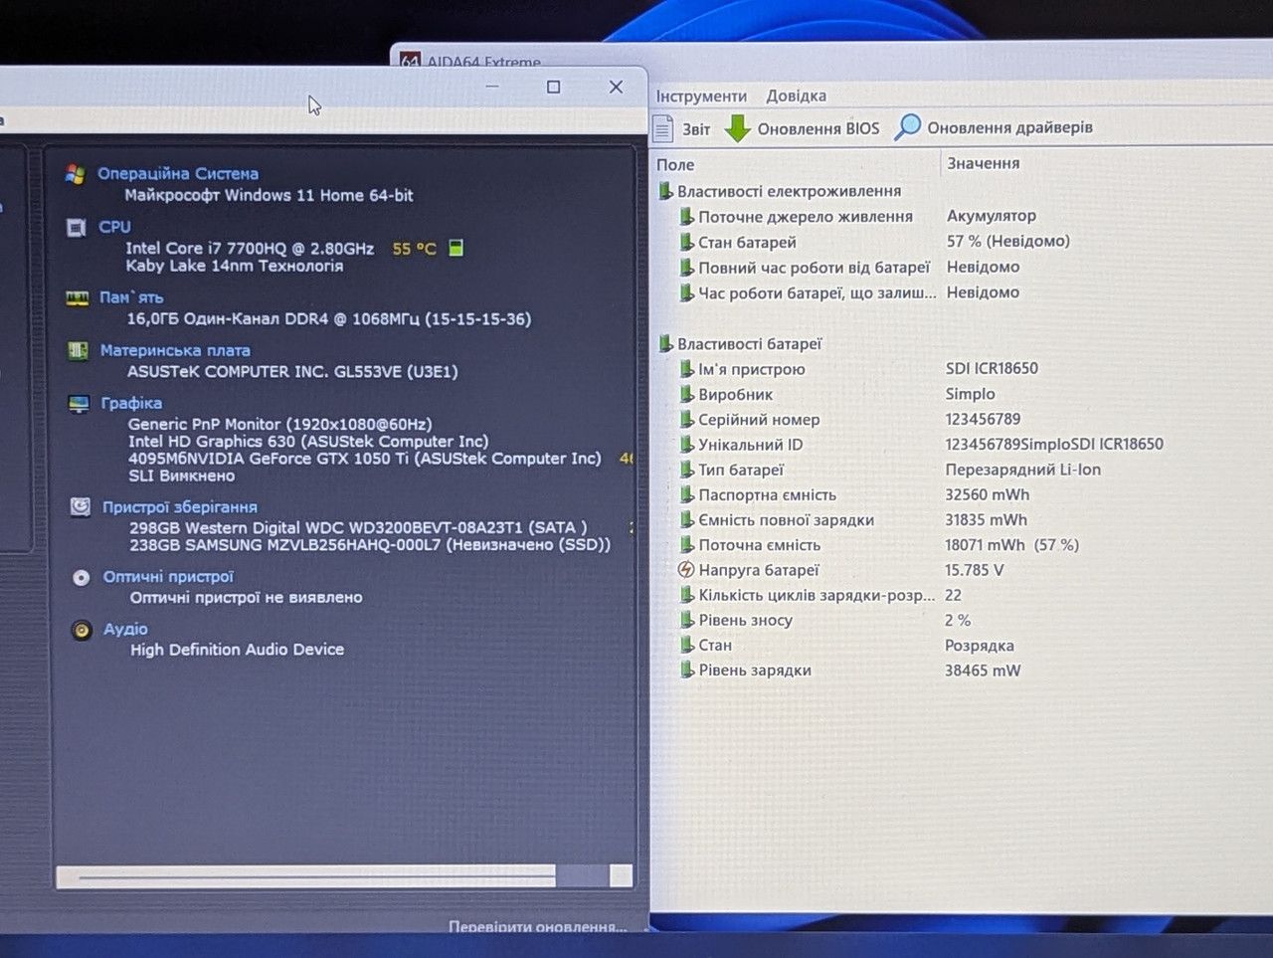Collapse the Властивості батареї group

click(665, 344)
